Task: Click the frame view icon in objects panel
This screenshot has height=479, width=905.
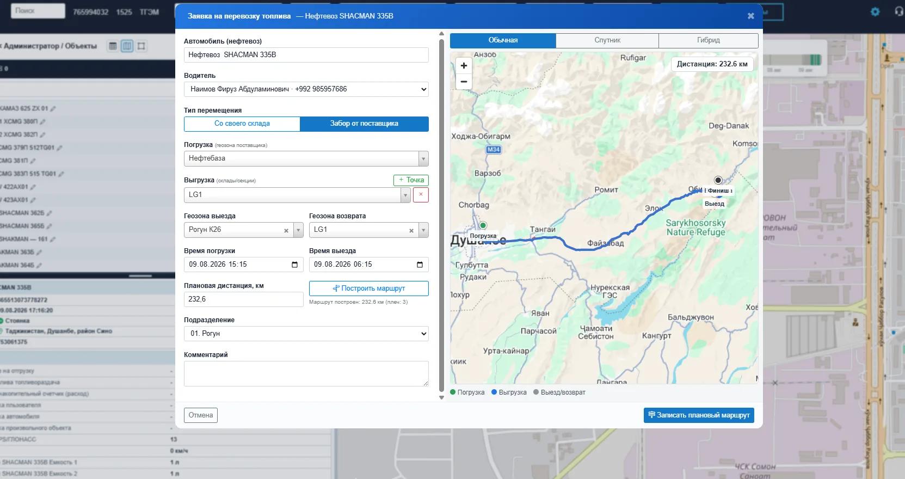Action: click(141, 46)
